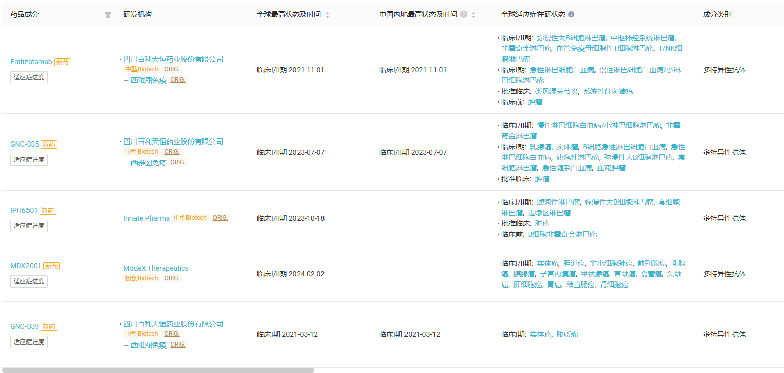Click 适应症进度 button under GNC-039
This screenshot has height=373, width=784.
[29, 342]
